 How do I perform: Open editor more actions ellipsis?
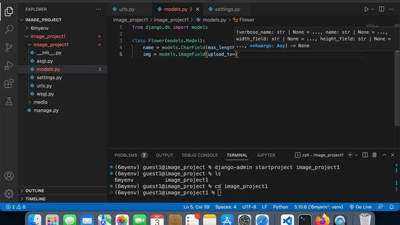pos(391,9)
